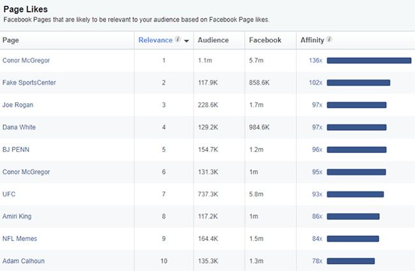Click the 78x affinity bar

(351, 261)
